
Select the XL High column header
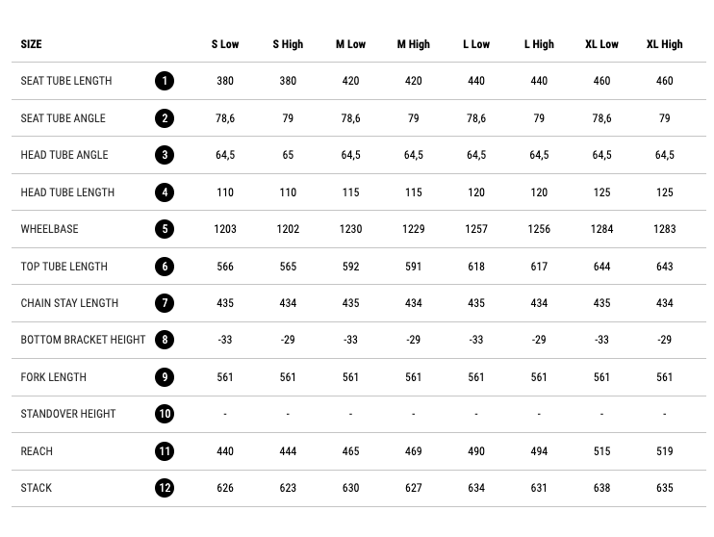coord(664,44)
